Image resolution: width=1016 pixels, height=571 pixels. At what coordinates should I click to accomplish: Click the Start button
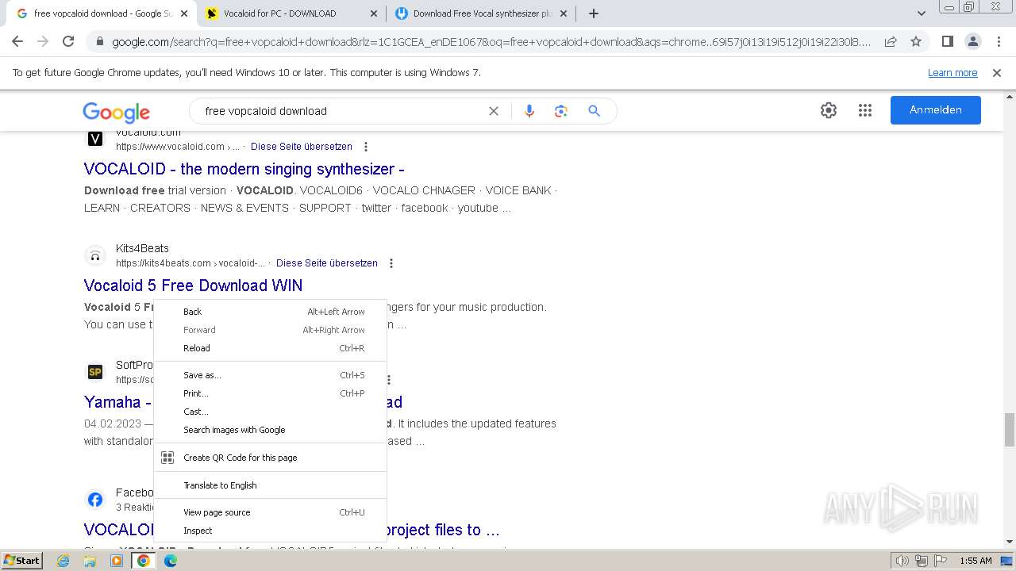pos(22,561)
